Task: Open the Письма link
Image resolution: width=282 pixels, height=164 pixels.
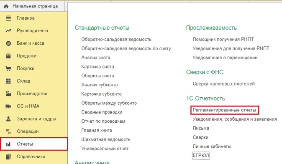Action: pos(201,128)
